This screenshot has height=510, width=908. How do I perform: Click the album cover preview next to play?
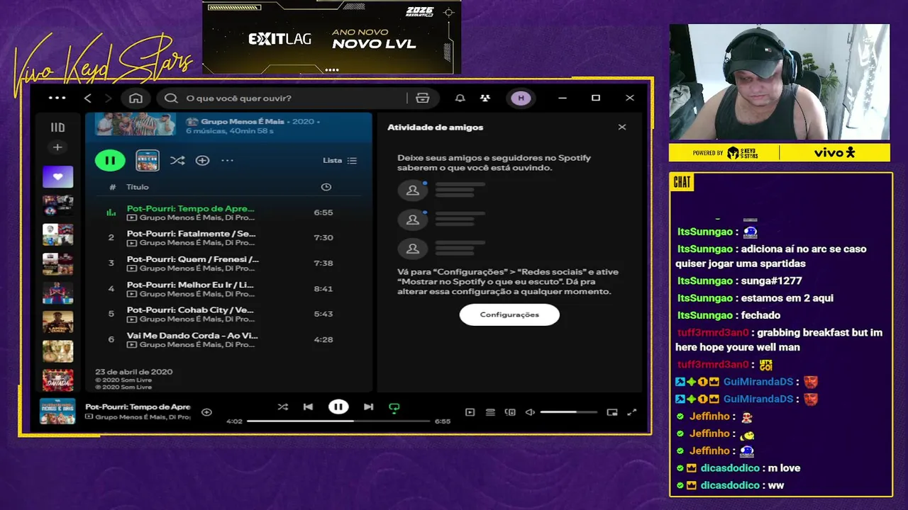point(148,160)
